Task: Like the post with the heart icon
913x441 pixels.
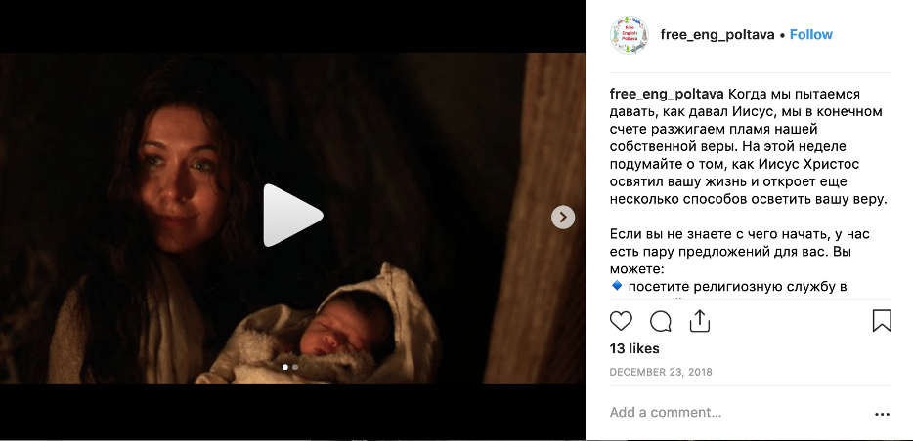Action: (621, 321)
